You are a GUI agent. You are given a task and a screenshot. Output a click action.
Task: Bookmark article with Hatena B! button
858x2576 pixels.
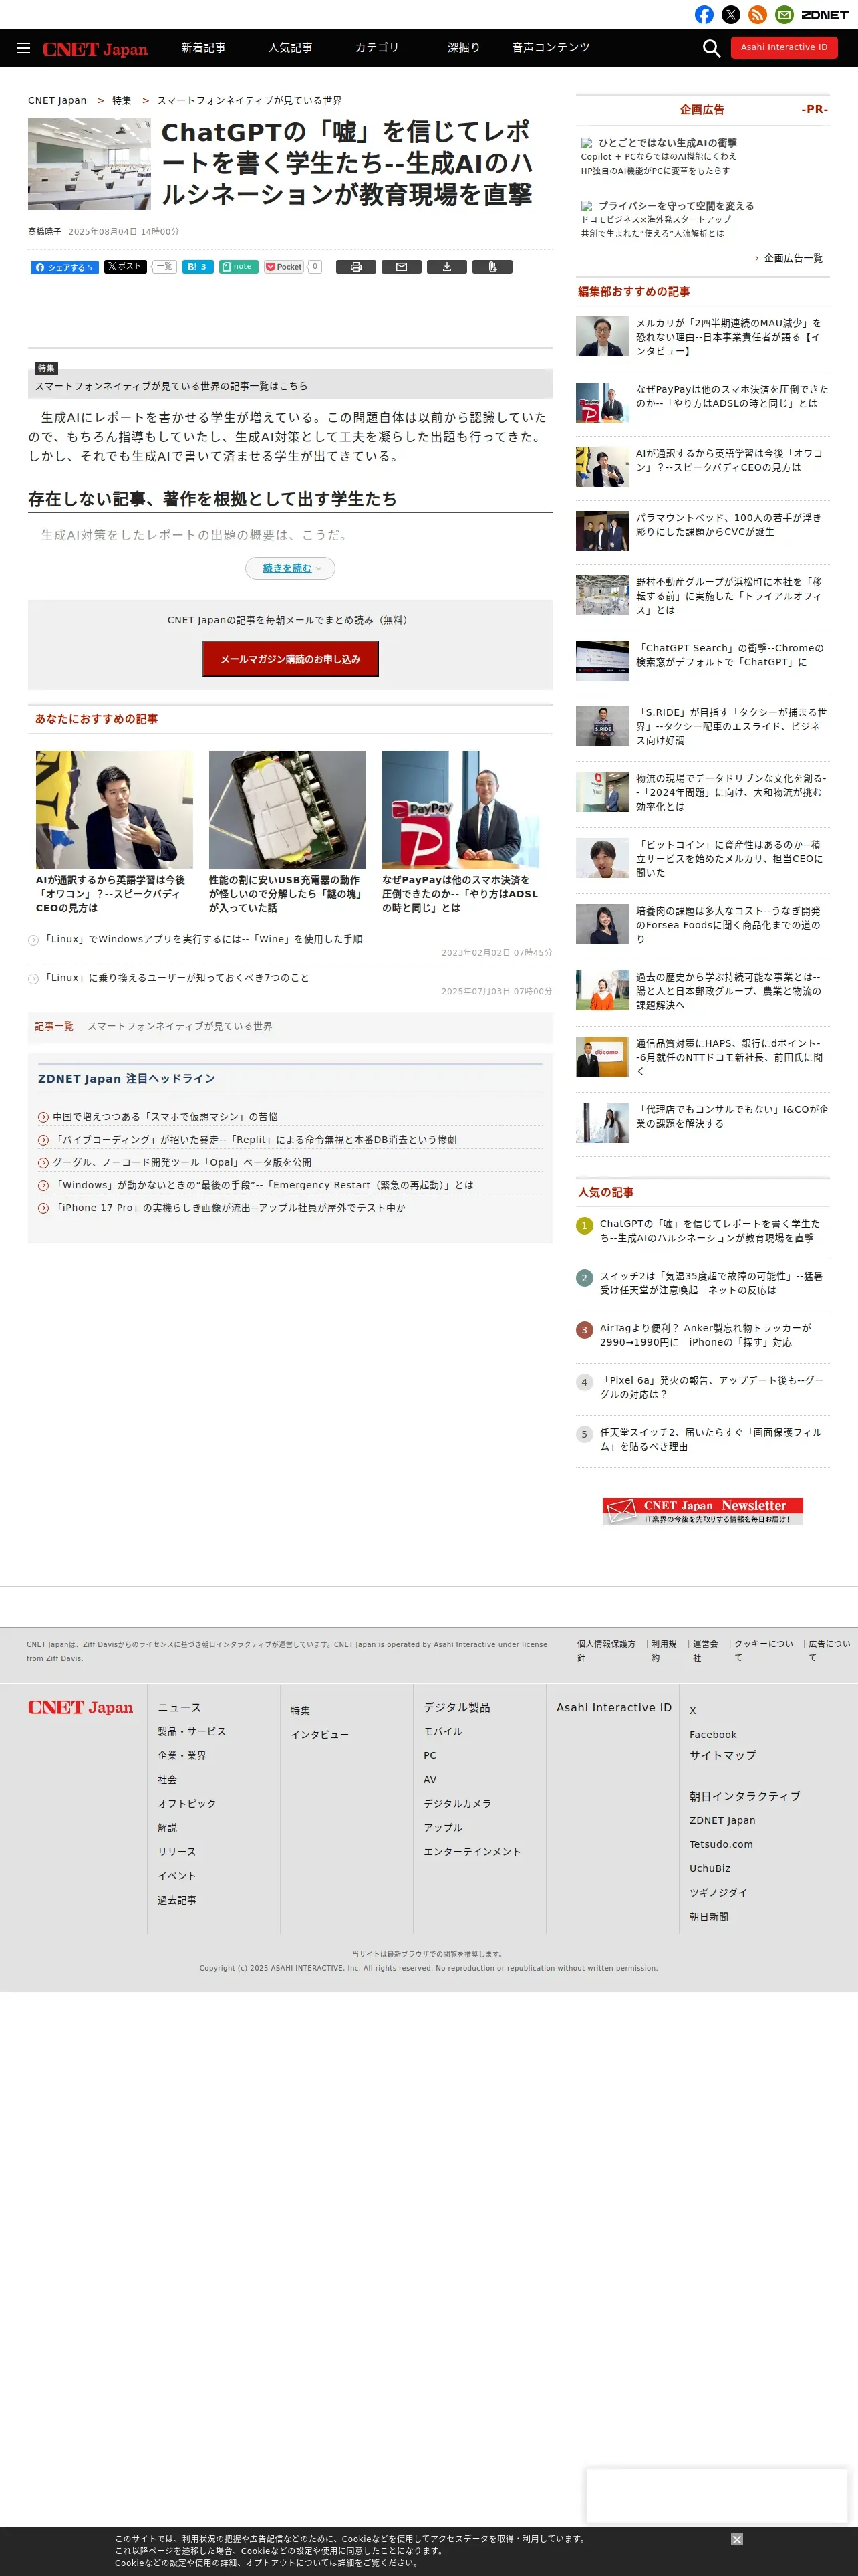(198, 267)
